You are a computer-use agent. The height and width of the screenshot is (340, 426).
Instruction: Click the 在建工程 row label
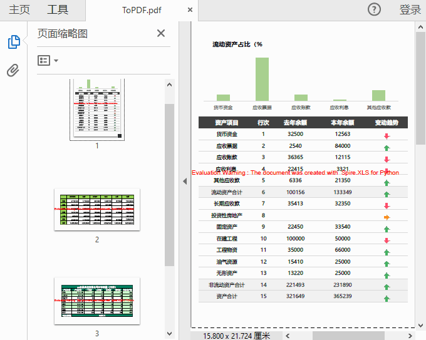(227, 239)
